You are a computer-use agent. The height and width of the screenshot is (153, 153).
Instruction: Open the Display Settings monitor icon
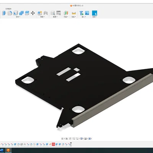pyautogui.click(x=81, y=138)
